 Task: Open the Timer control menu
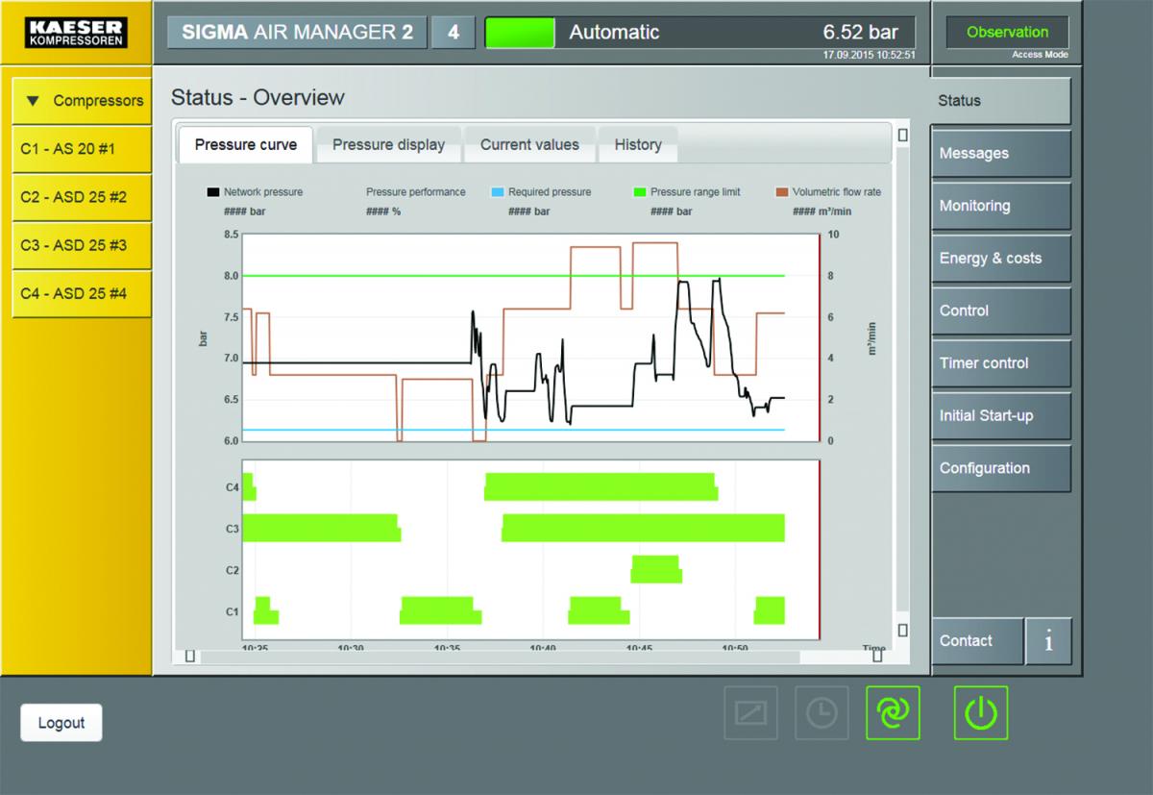[x=1000, y=363]
